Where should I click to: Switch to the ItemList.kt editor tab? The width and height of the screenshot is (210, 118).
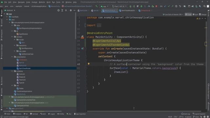82,10
